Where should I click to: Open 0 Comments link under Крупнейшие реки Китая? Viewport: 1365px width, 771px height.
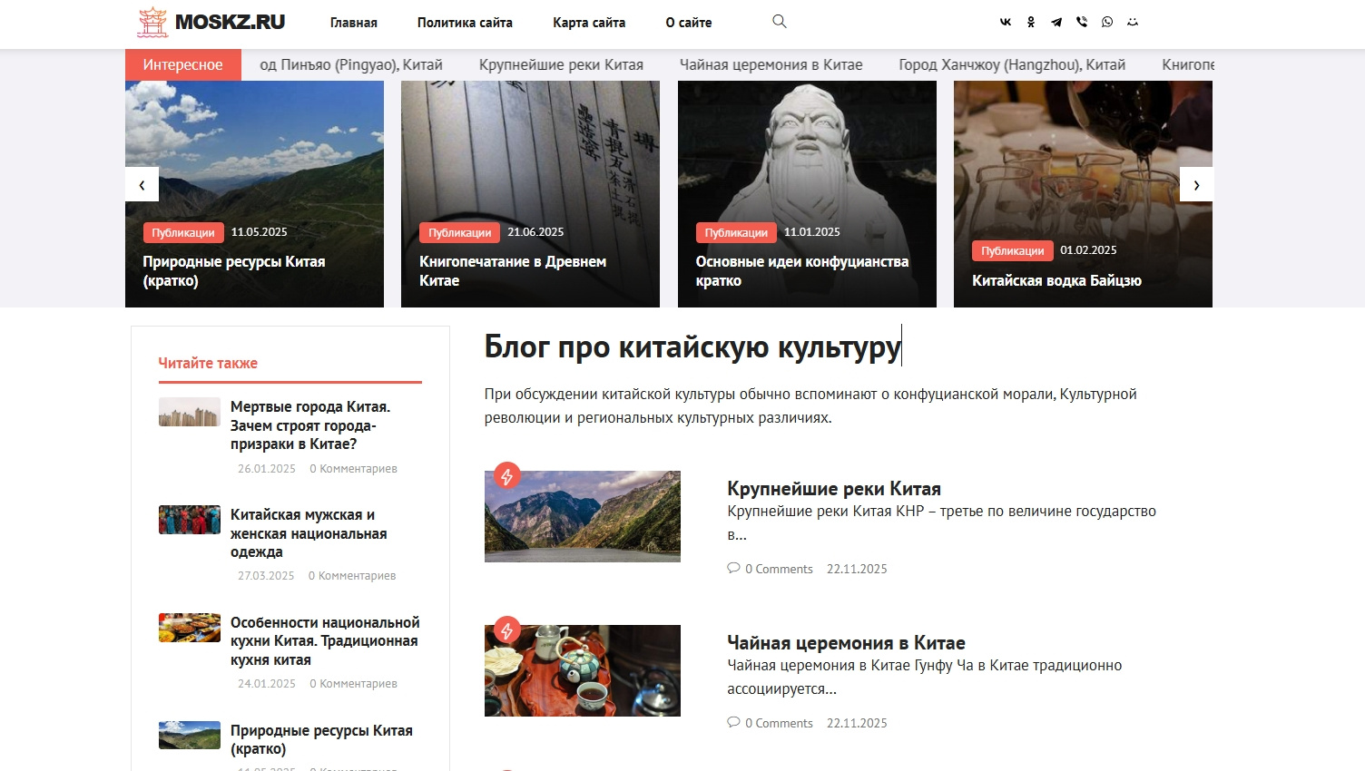(779, 570)
